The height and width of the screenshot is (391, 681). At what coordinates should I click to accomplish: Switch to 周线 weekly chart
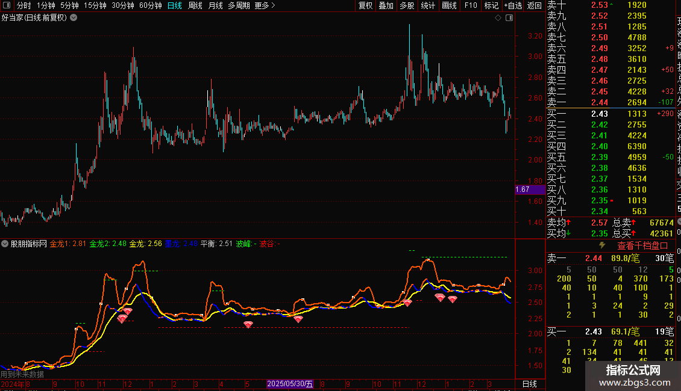(x=195, y=5)
